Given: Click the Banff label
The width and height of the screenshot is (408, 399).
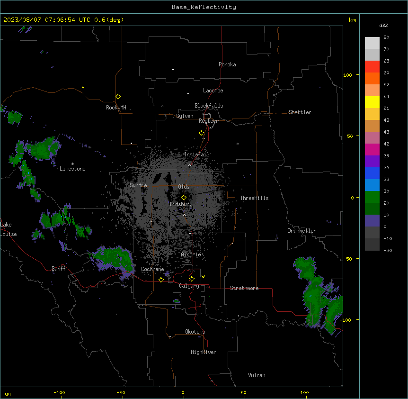Looking at the screenshot, I should point(59,269).
